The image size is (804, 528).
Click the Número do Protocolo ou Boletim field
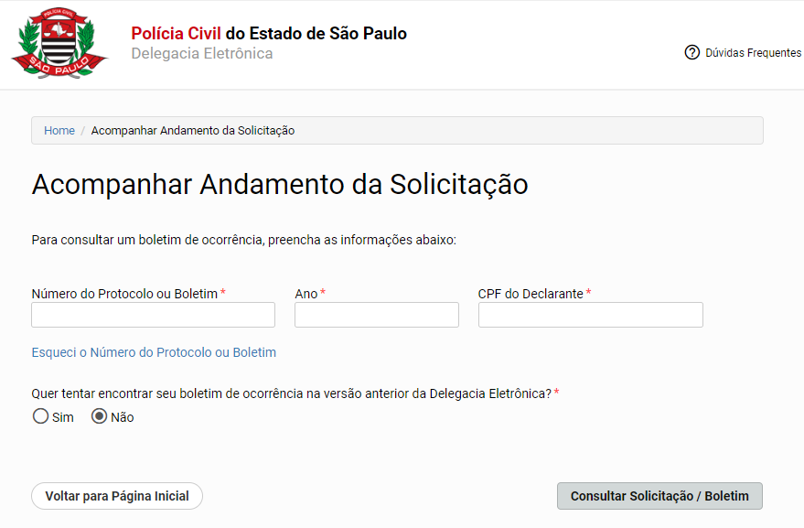[152, 314]
